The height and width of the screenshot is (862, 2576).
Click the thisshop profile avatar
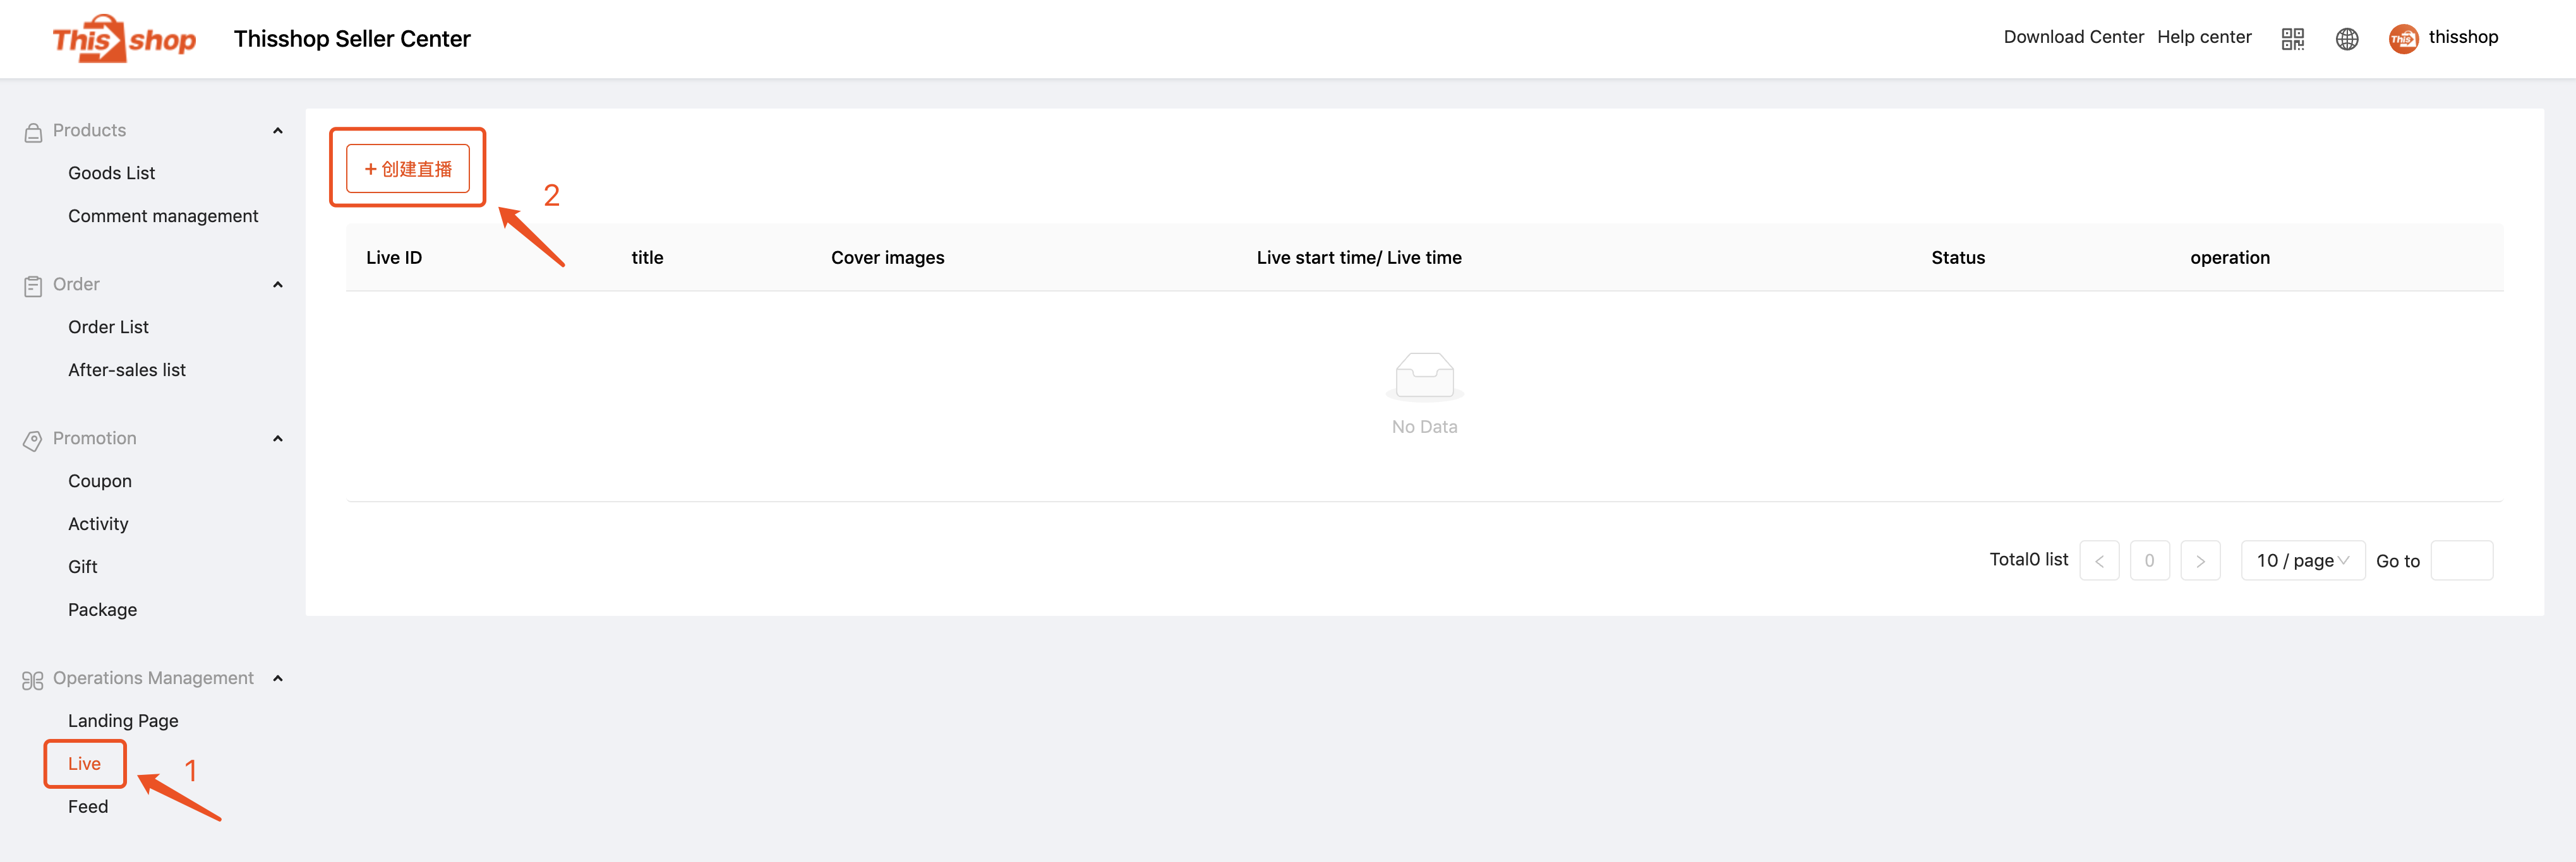(2403, 39)
